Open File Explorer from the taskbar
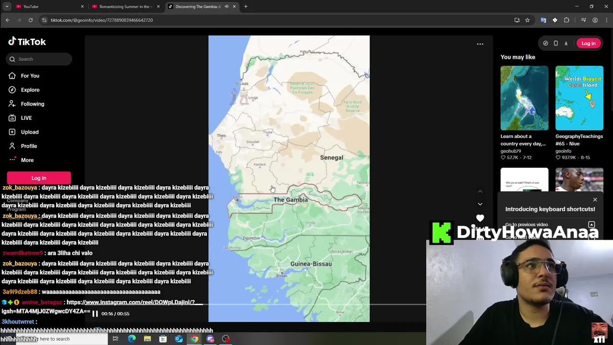 click(x=148, y=339)
